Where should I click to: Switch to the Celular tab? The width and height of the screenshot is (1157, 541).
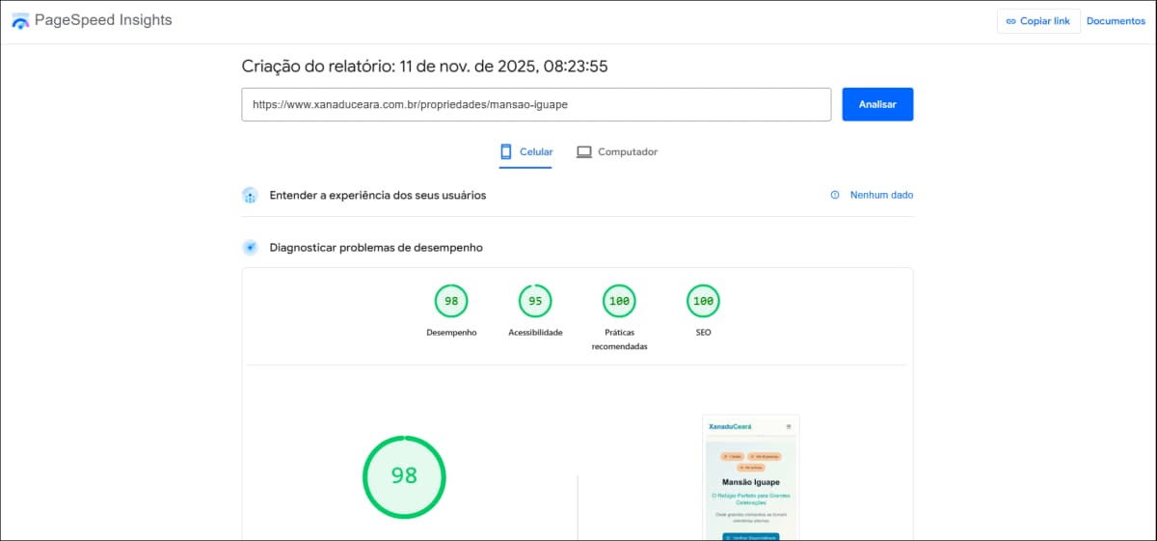[x=525, y=152]
